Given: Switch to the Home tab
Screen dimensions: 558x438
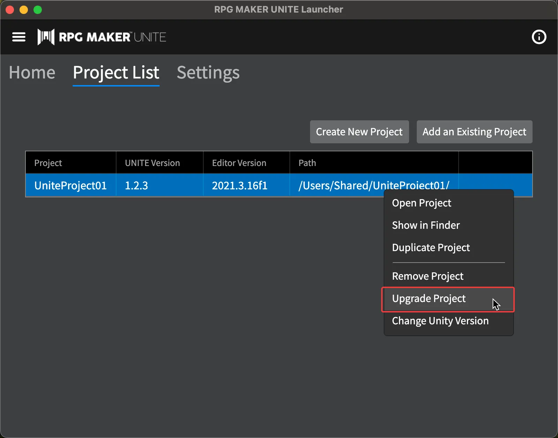Looking at the screenshot, I should click(x=32, y=73).
